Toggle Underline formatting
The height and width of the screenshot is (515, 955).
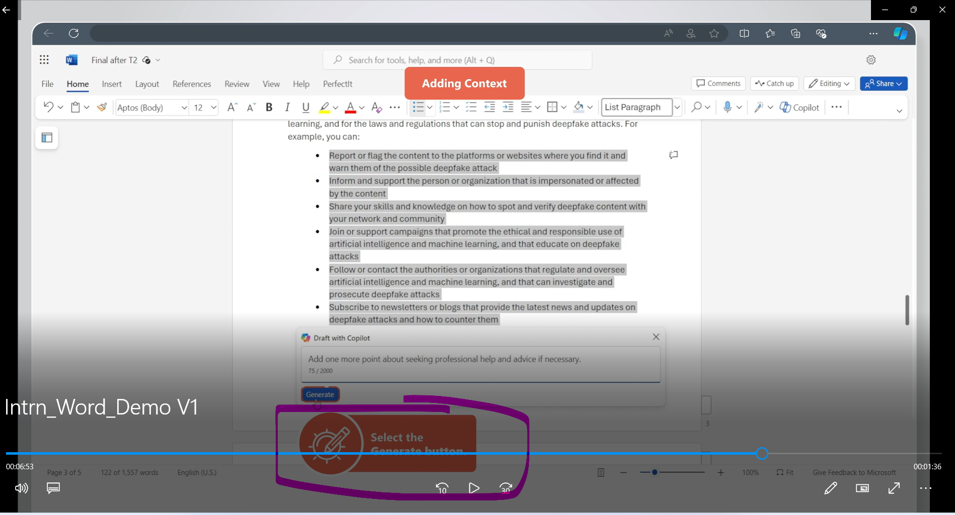click(305, 107)
